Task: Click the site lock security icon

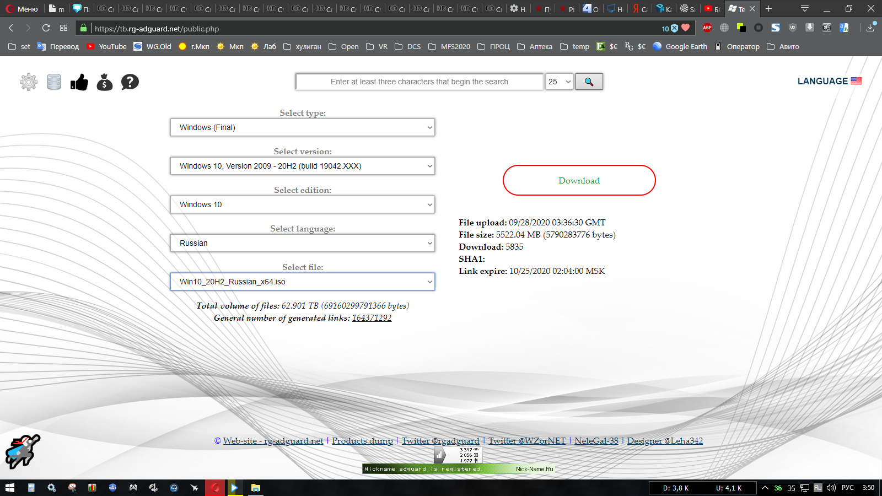Action: [84, 28]
